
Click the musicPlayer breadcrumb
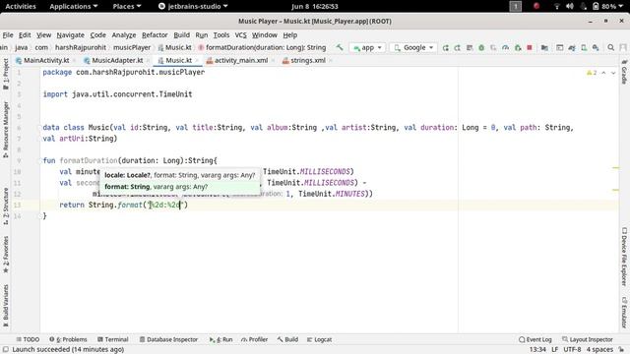(x=132, y=47)
